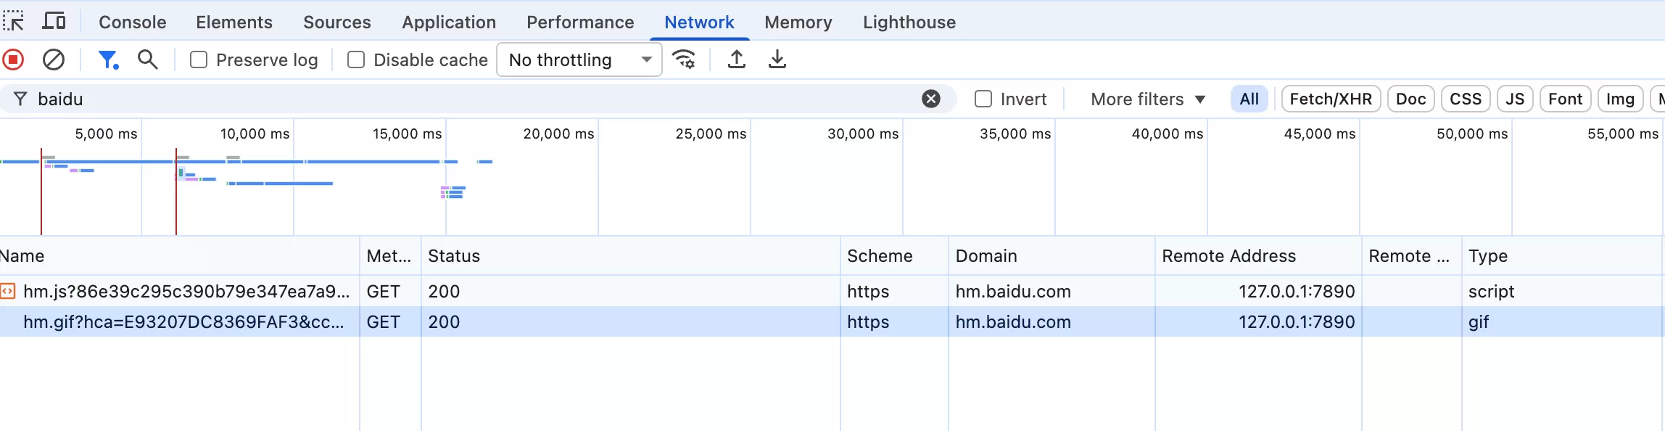Enable the Preserve log checkbox
The height and width of the screenshot is (431, 1665).
coord(199,59)
